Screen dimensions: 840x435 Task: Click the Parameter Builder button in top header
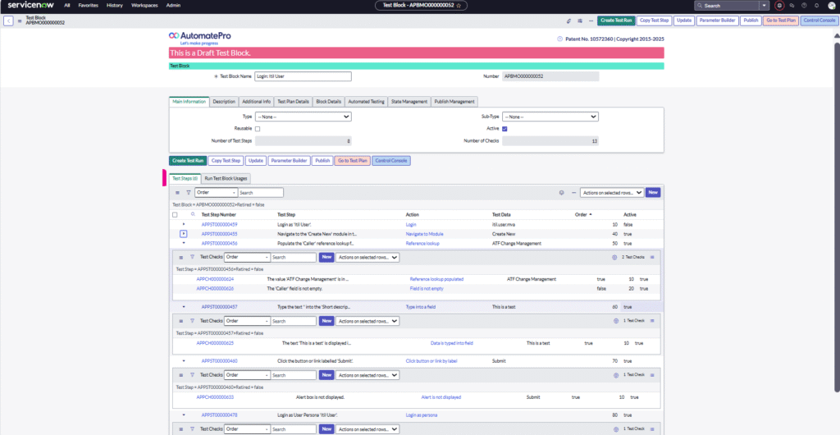coord(718,21)
